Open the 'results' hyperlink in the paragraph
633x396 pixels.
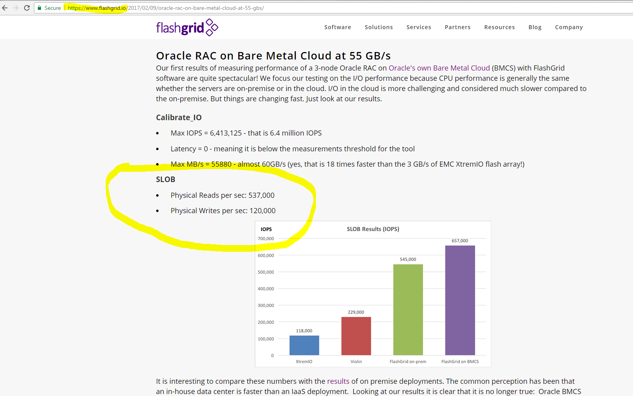click(338, 381)
